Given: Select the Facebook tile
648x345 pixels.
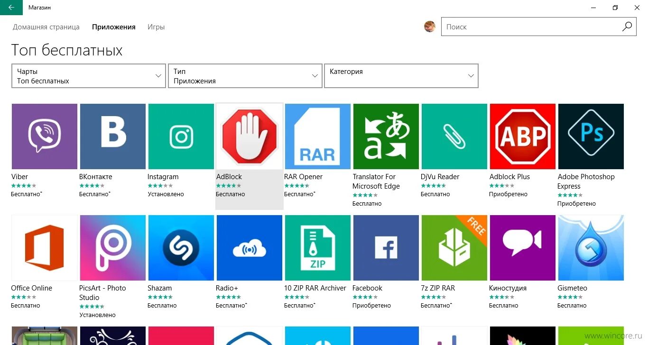Looking at the screenshot, I should (386, 247).
